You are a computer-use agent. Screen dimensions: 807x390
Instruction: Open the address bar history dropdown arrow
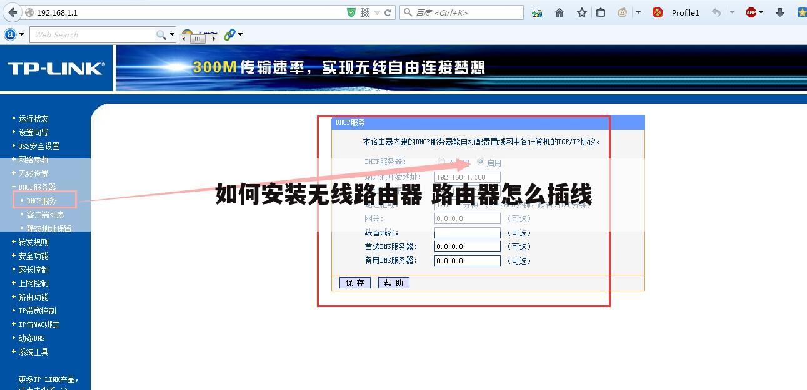point(378,12)
